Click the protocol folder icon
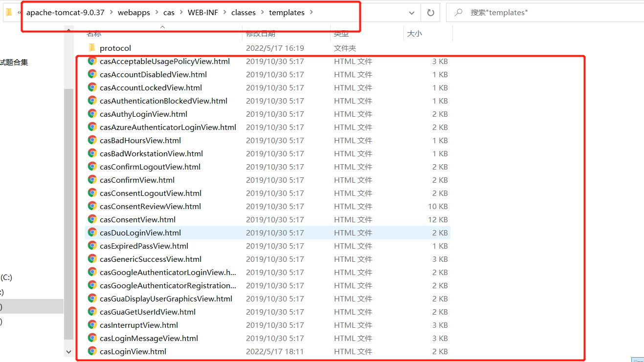This screenshot has width=644, height=362. (91, 48)
